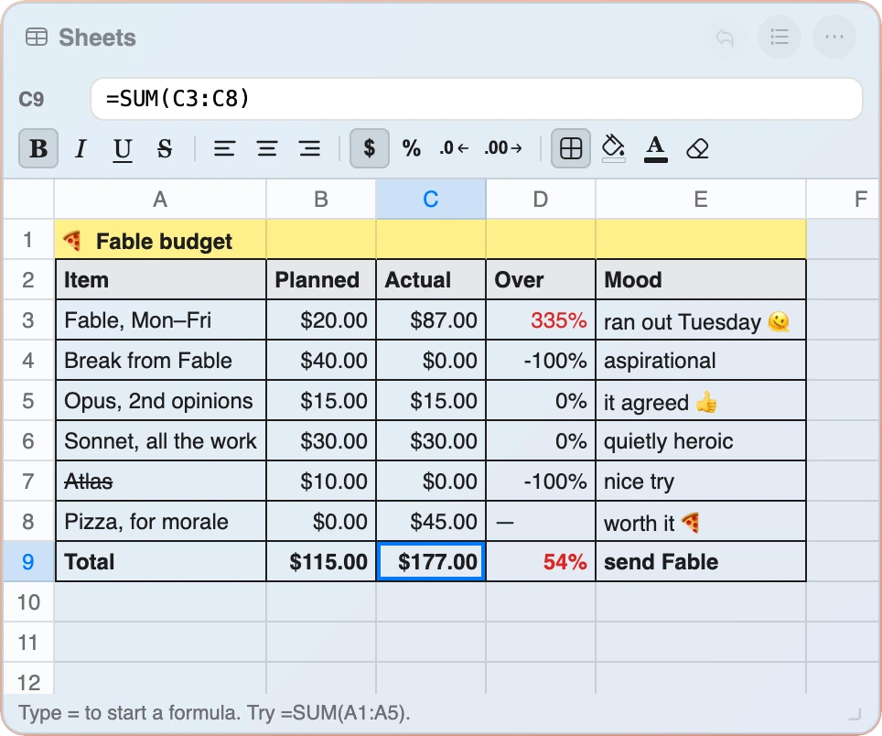Click the 'send Fable' cell
This screenshot has width=882, height=736.
pyautogui.click(x=701, y=561)
